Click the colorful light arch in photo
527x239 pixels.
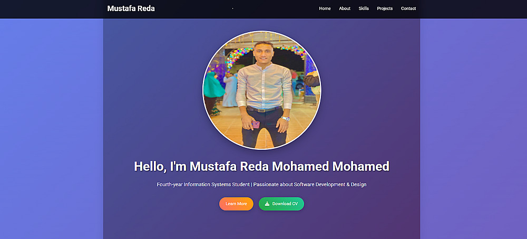266,54
